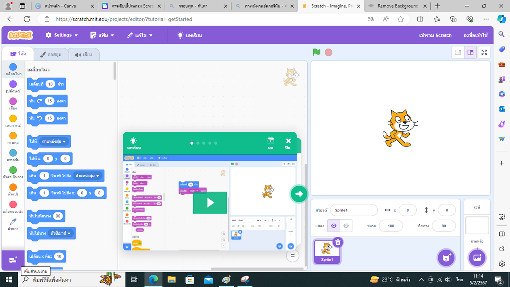The height and width of the screenshot is (287, 510).
Task: Shrink the tutorial card with ลด
Action: click(x=270, y=143)
